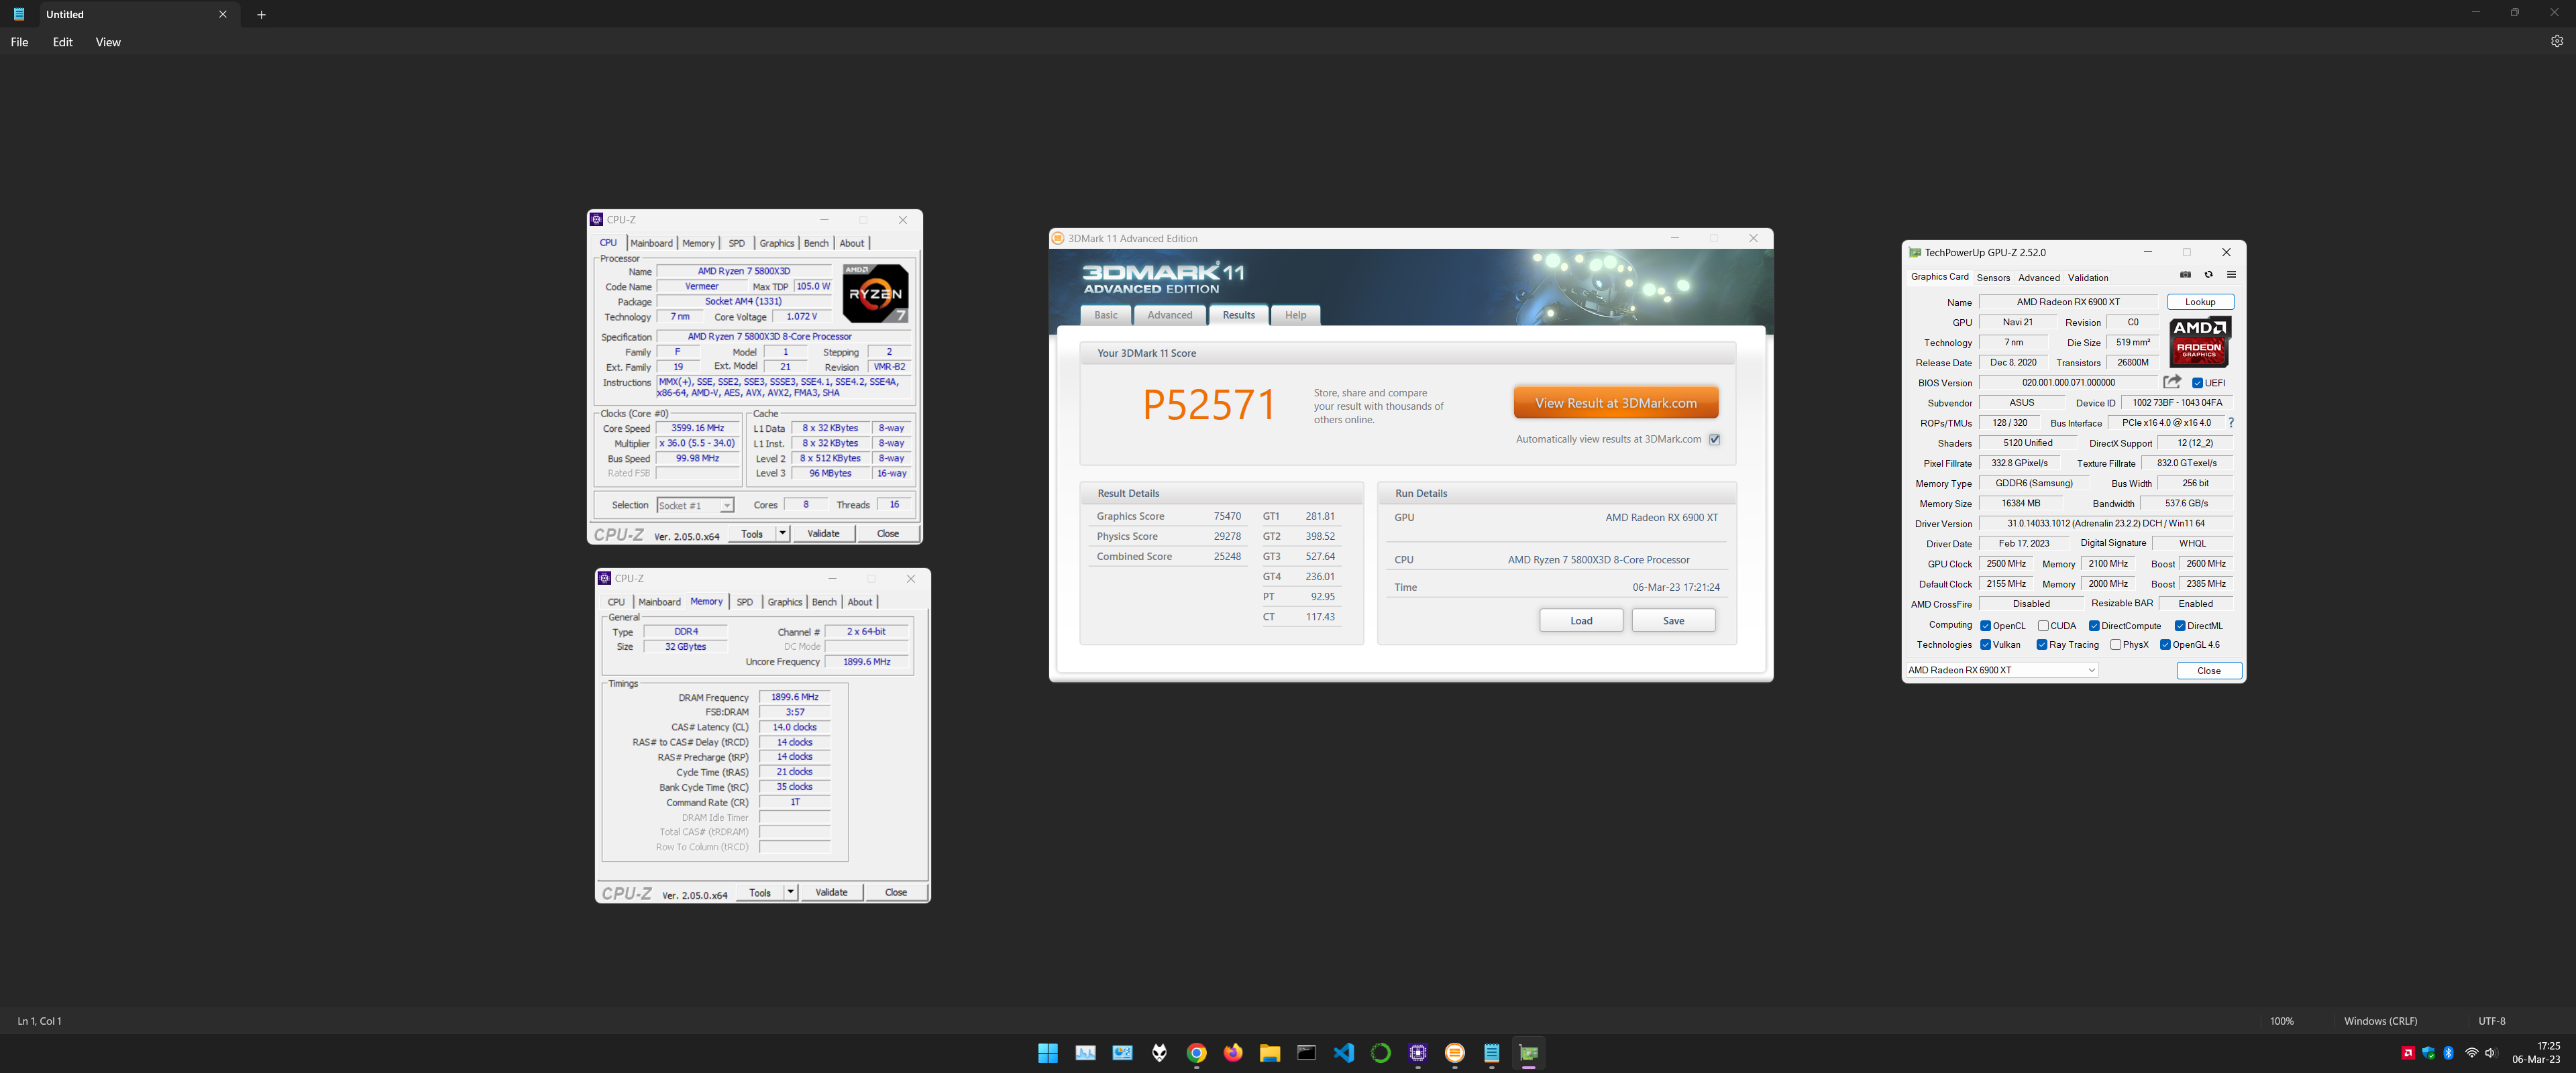Open Socket #1 selection dropdown in CPU-Z
Viewport: 2576px width, 1073px height.
tap(695, 505)
